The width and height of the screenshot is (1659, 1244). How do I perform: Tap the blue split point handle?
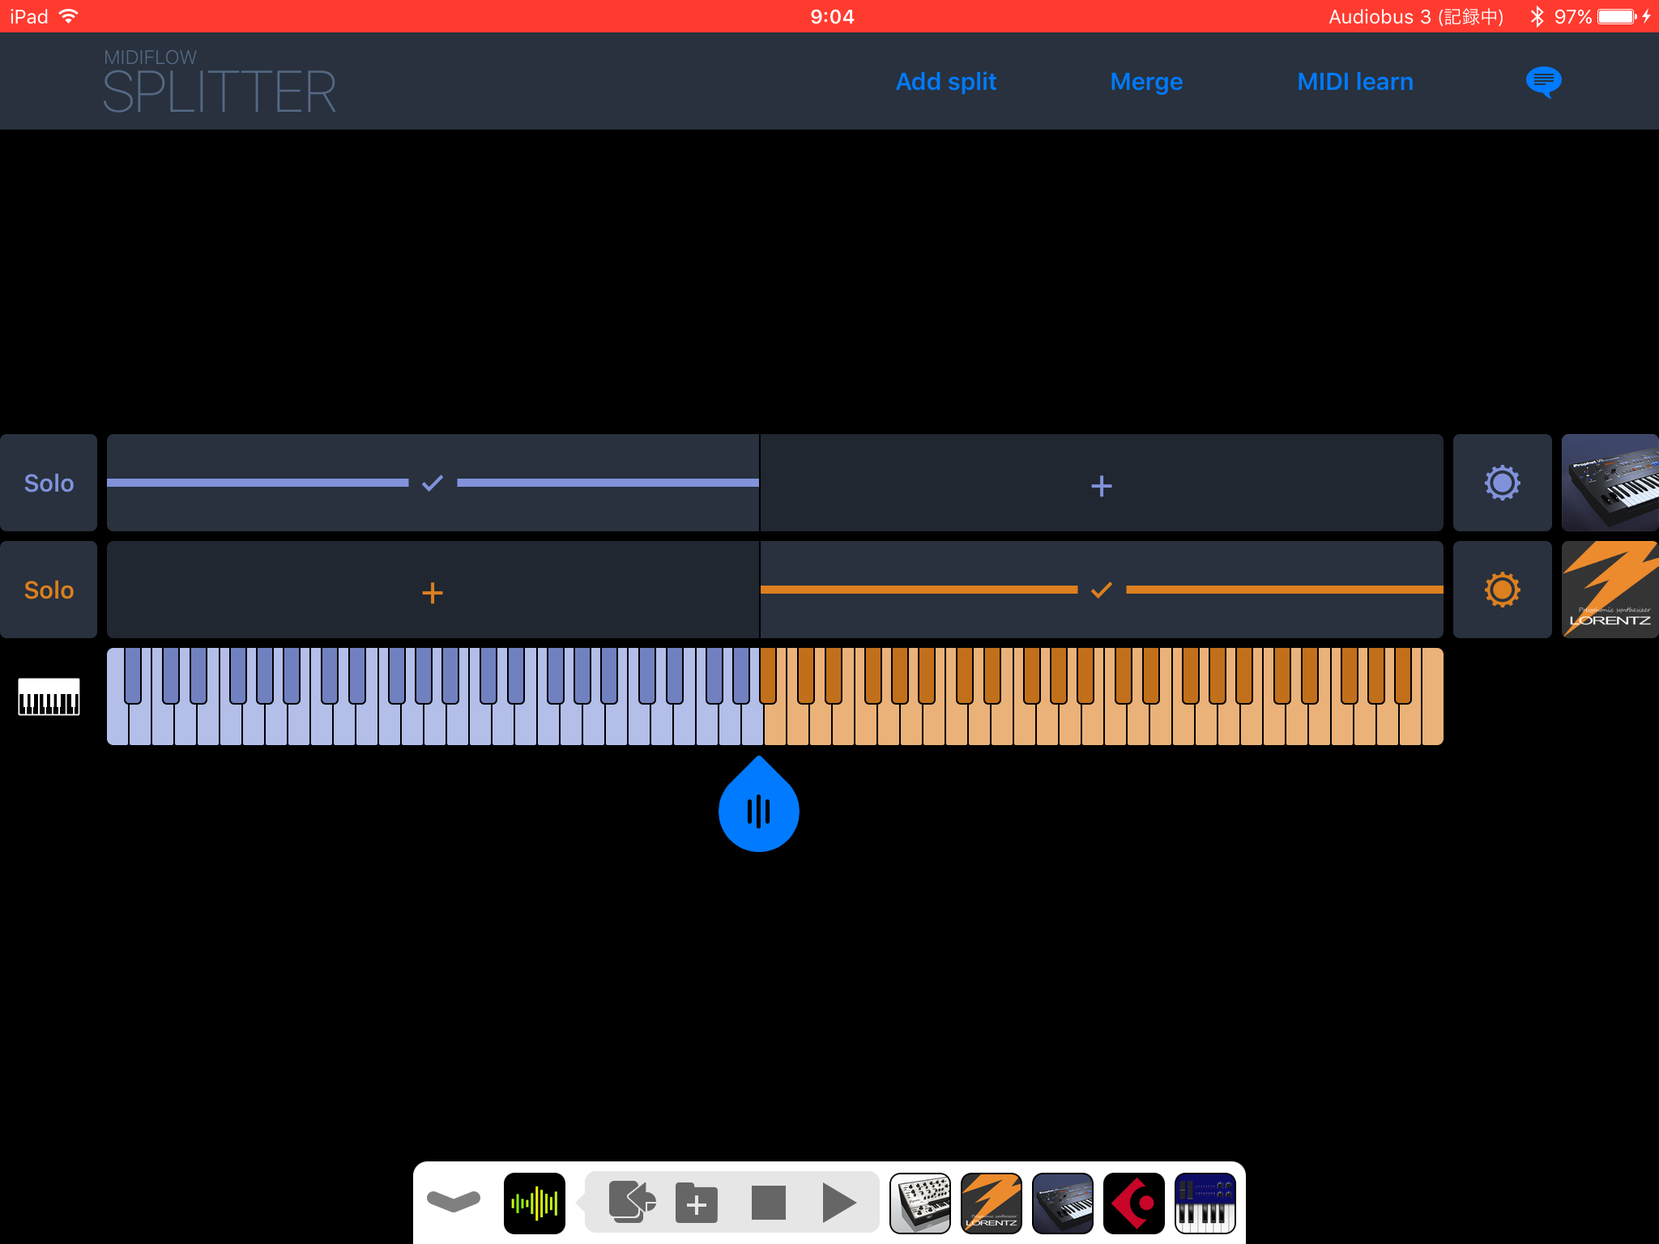coord(759,810)
